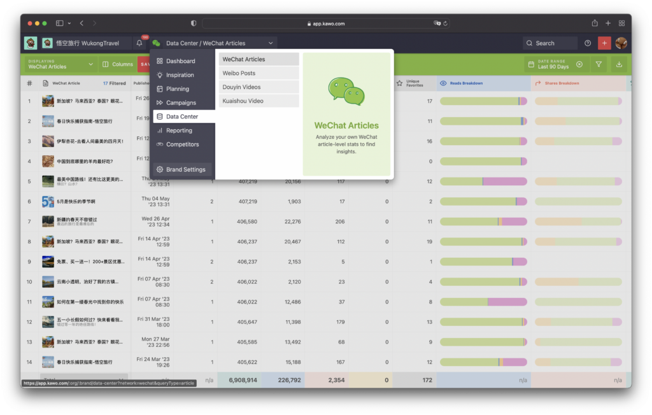
Task: Open row 9 article 免票、买一送一
Action: pyautogui.click(x=90, y=262)
